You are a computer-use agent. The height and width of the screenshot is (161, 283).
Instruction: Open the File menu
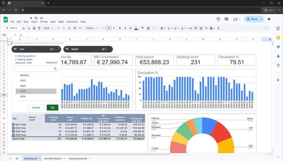click(x=12, y=22)
